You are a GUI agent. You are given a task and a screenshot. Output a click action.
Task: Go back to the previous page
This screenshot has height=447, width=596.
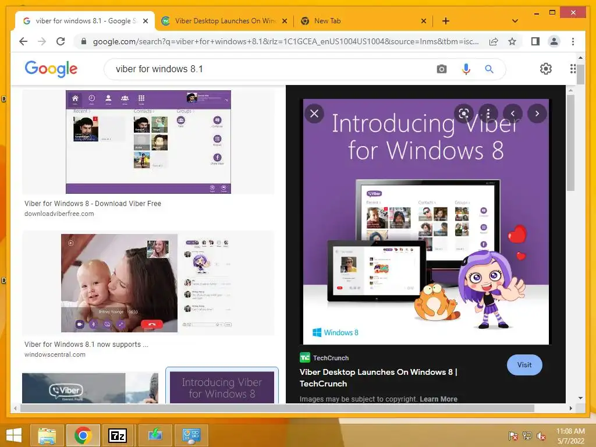[x=23, y=41]
